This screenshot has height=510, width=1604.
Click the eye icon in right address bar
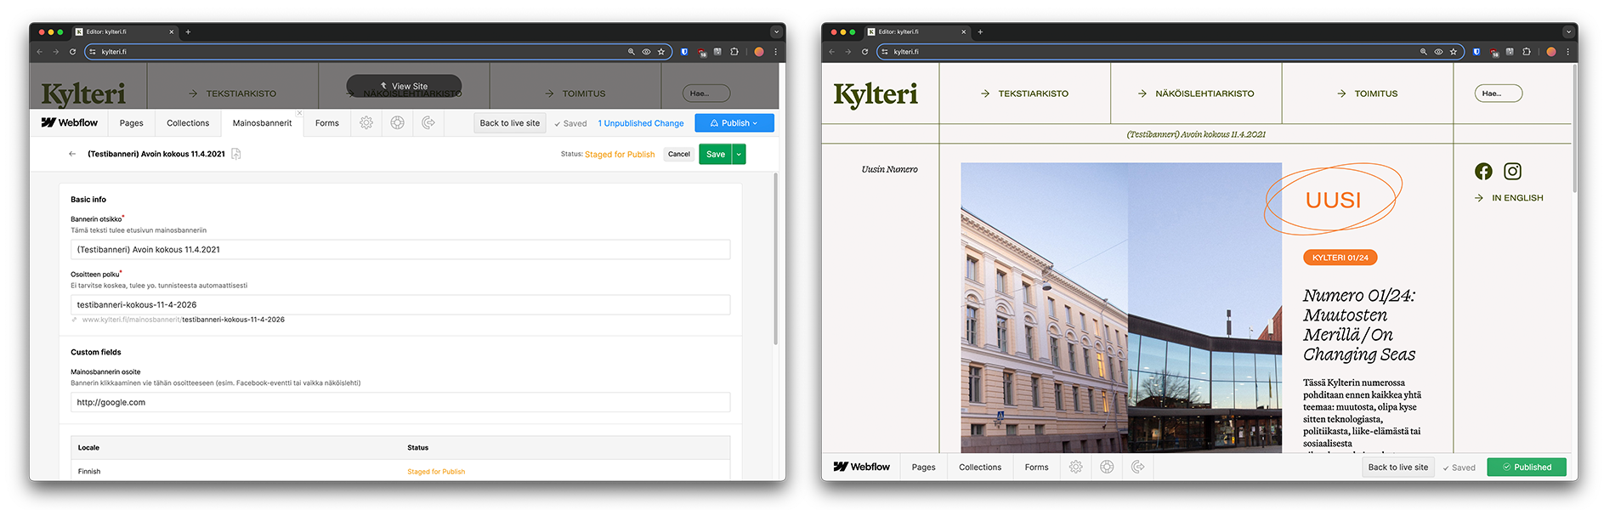coord(1438,52)
